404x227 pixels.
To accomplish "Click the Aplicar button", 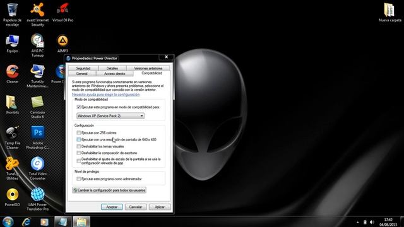I will coord(160,207).
